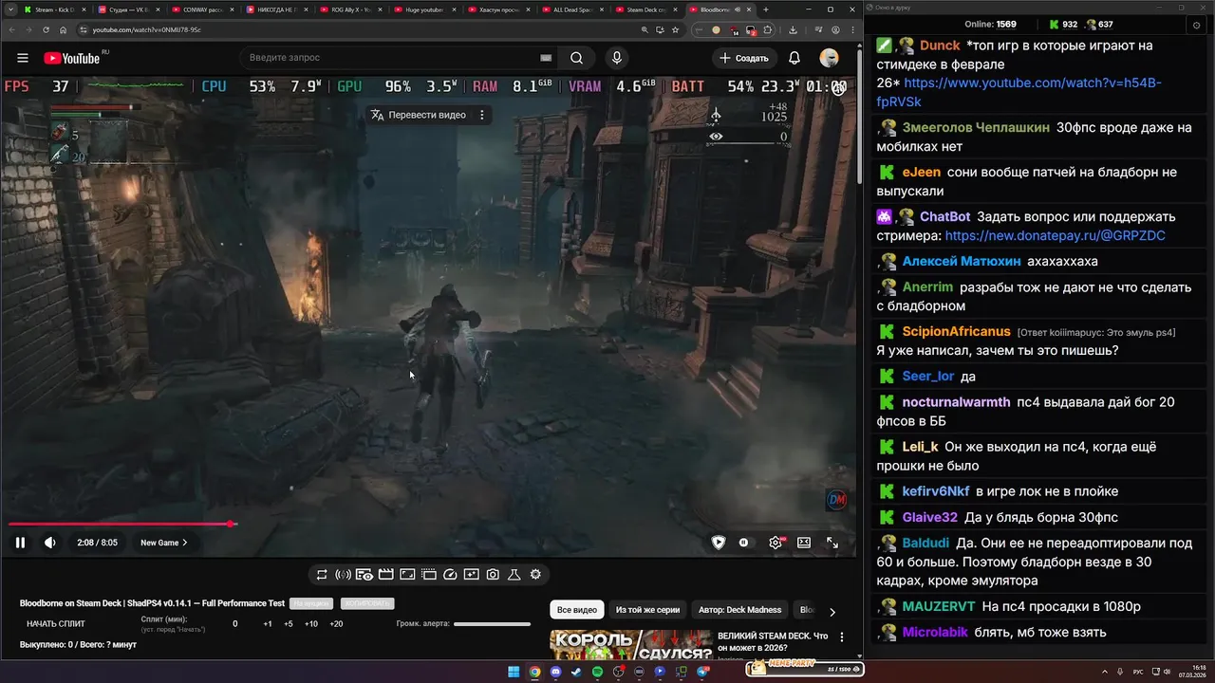Toggle the autoplay switch in player controls

click(744, 543)
